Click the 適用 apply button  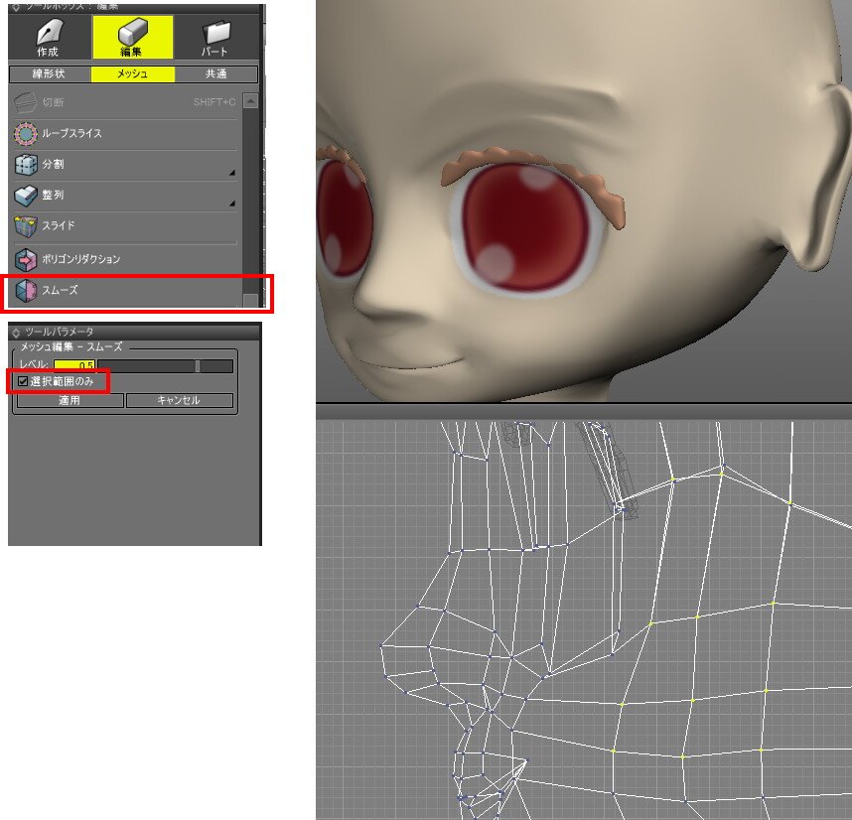(x=71, y=401)
